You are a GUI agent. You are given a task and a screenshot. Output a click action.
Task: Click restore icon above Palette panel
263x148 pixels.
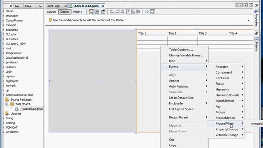point(256,34)
